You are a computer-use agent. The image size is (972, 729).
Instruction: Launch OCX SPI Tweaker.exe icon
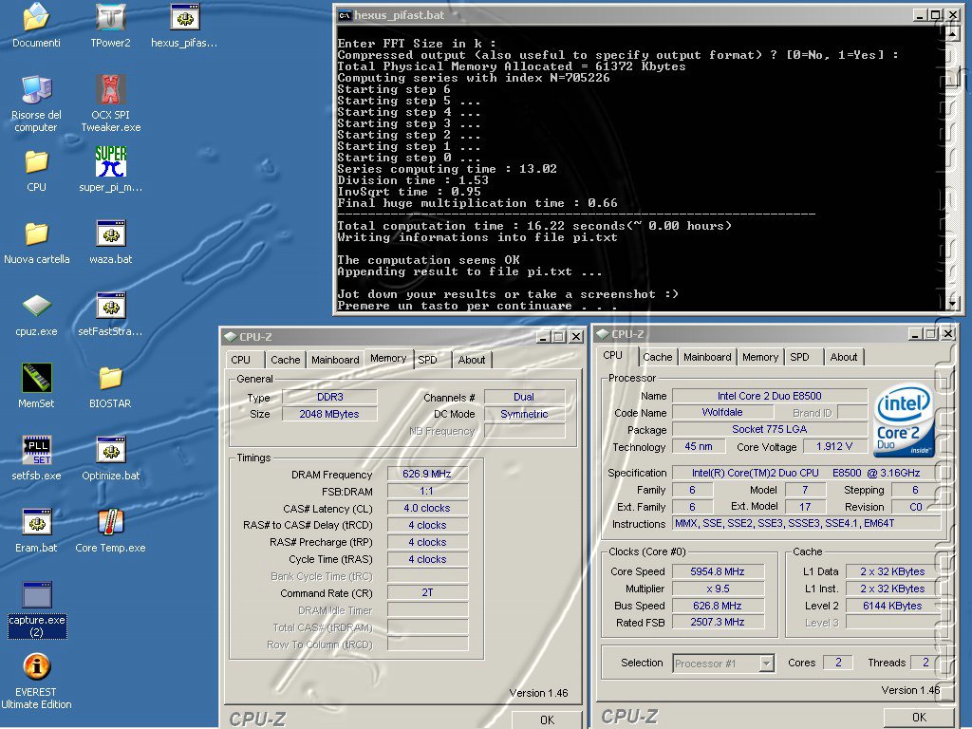point(111,90)
